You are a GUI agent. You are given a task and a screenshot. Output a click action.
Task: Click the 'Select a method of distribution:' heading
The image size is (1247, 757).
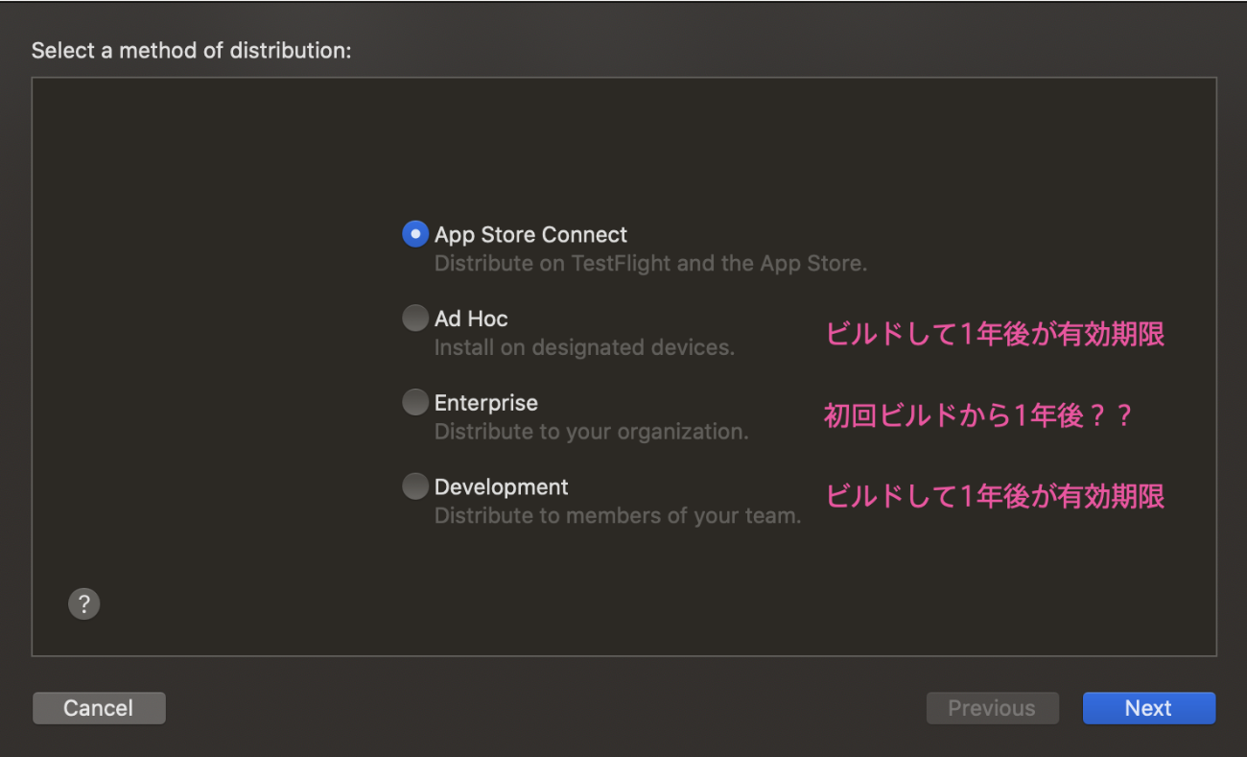tap(192, 50)
